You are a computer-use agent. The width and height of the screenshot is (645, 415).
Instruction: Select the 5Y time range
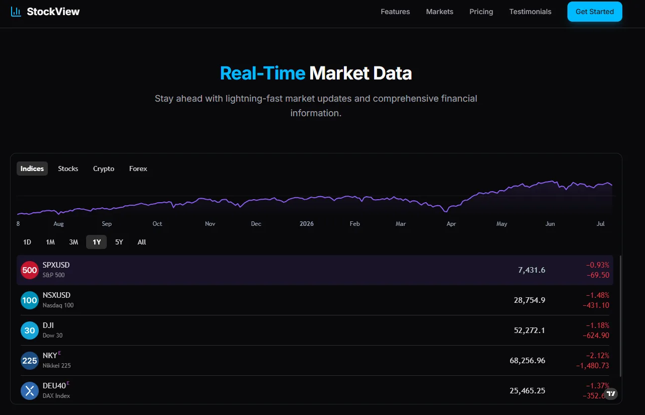119,242
